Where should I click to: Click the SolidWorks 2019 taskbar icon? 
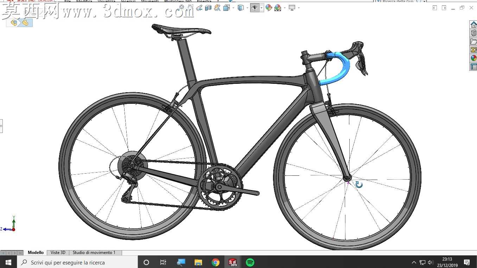233,262
